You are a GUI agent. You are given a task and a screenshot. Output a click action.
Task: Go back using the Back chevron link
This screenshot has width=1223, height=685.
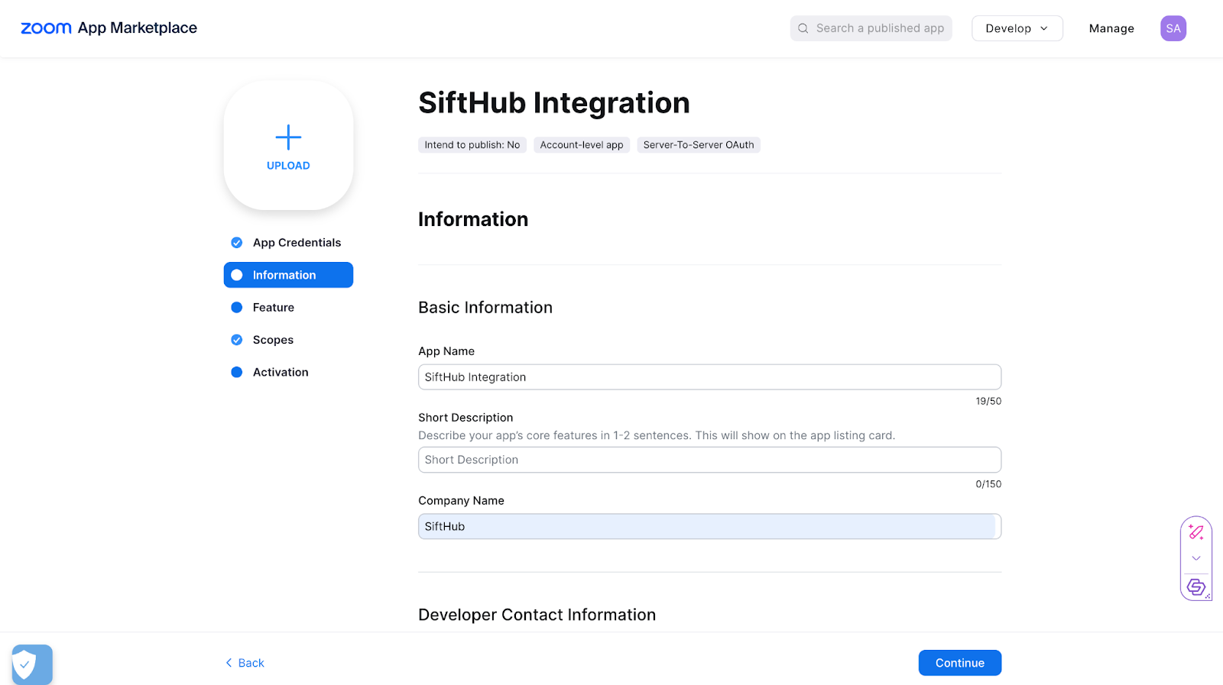245,663
